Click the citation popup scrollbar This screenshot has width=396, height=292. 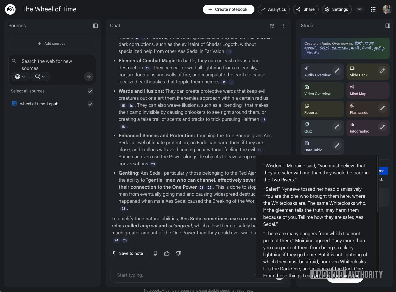tap(377, 184)
